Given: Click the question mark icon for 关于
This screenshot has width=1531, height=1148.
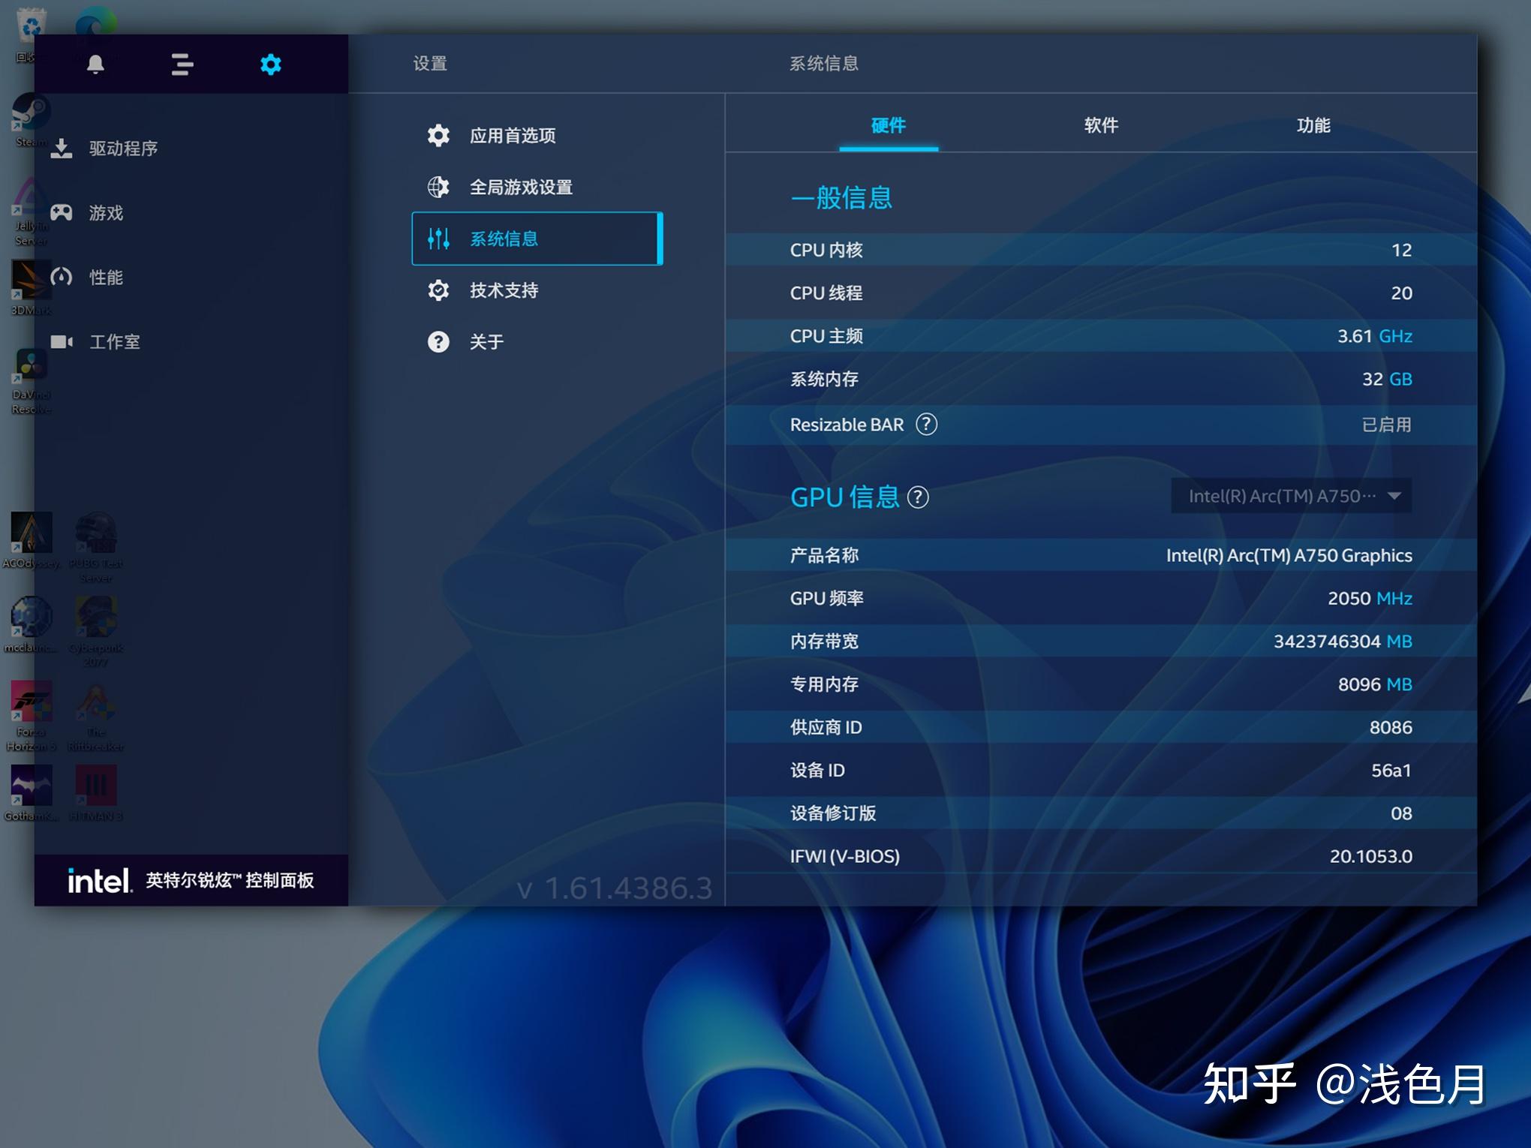Looking at the screenshot, I should pos(438,342).
